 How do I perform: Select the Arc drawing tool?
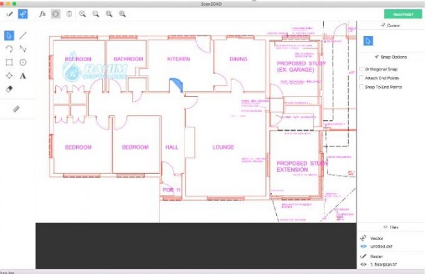9,49
